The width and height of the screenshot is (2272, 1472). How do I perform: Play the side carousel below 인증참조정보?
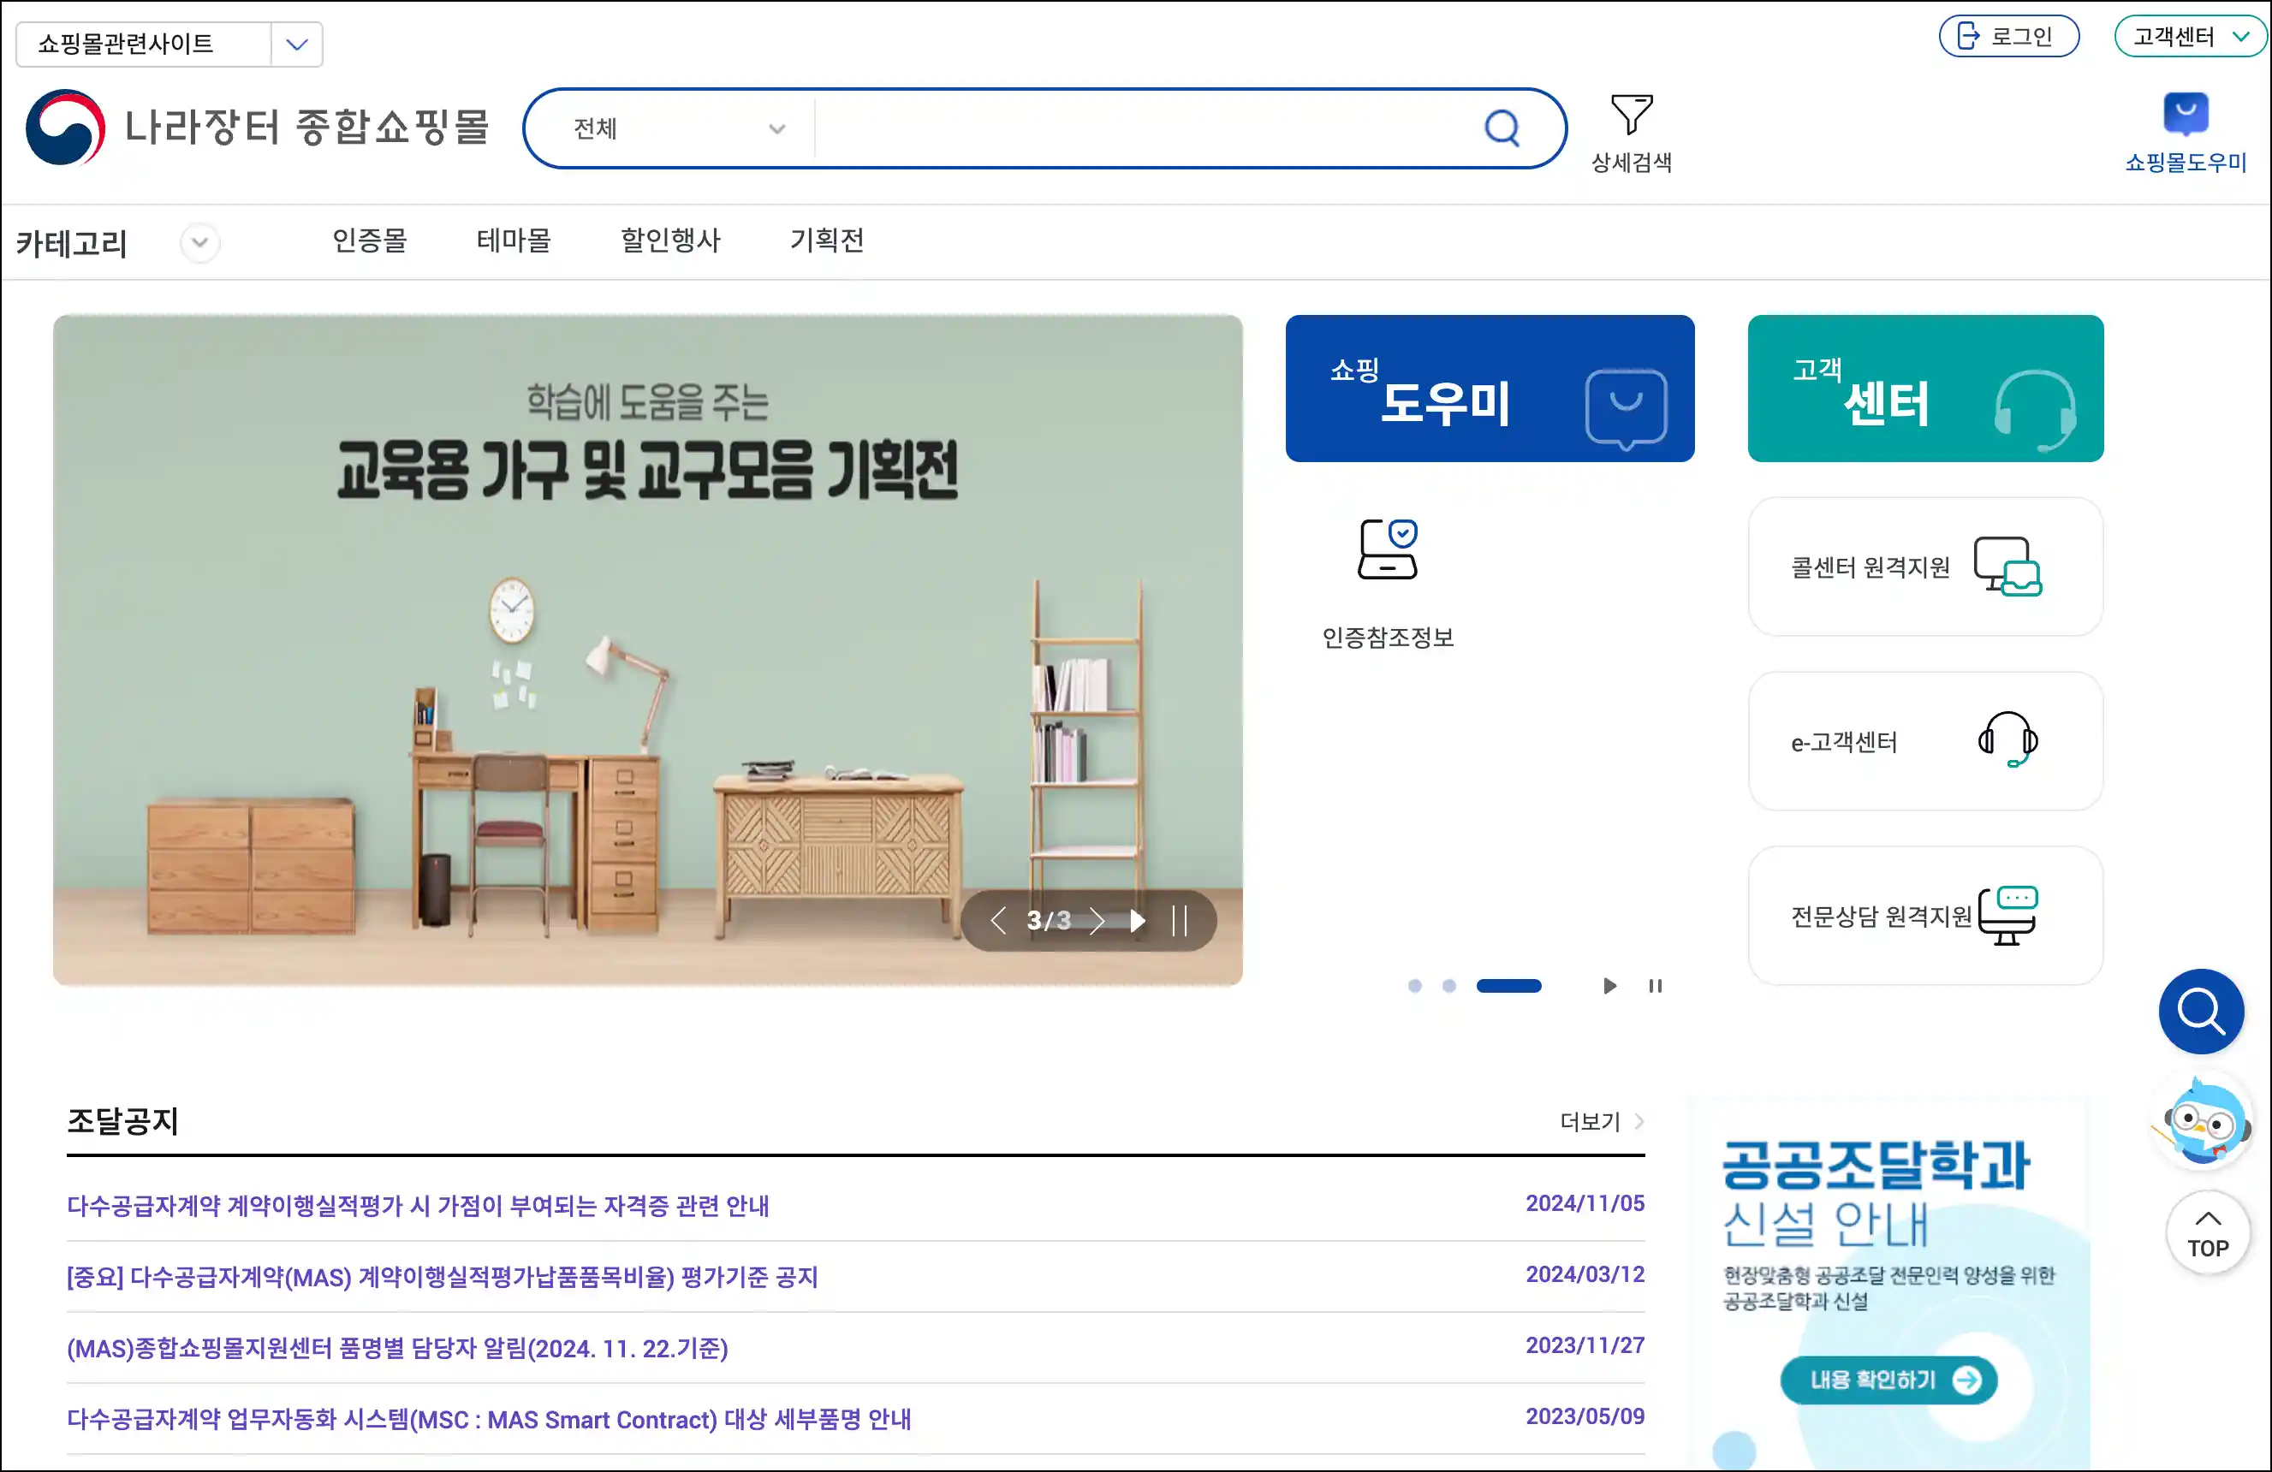[1609, 985]
